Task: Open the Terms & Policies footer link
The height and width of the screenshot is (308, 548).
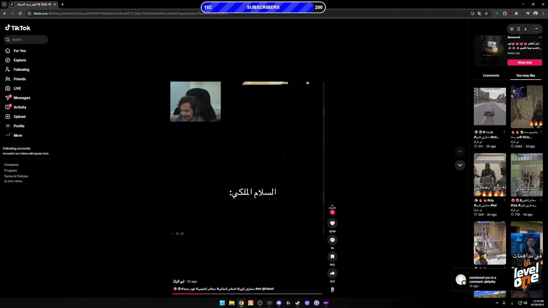Action: click(16, 176)
